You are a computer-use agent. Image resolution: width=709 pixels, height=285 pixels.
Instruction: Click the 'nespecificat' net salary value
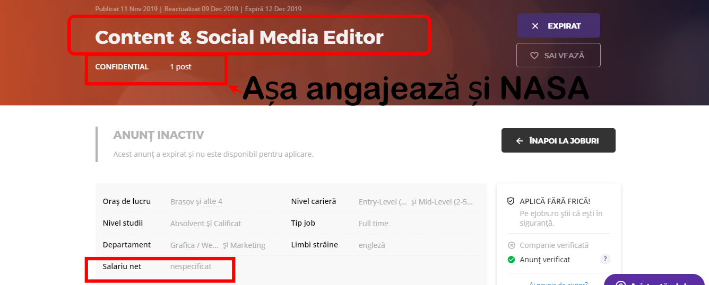tap(191, 266)
